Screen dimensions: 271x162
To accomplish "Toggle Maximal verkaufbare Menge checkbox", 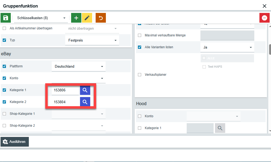I will coord(140,35).
